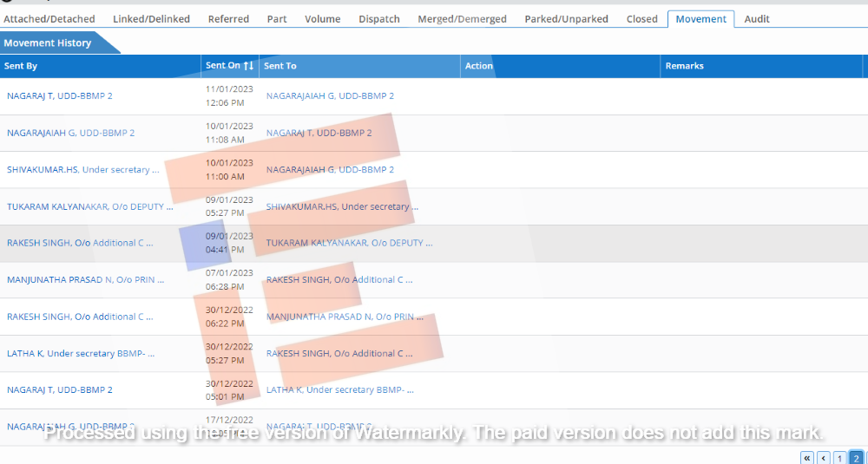This screenshot has height=464, width=868.
Task: Open the Dispatch tab
Action: coord(379,19)
